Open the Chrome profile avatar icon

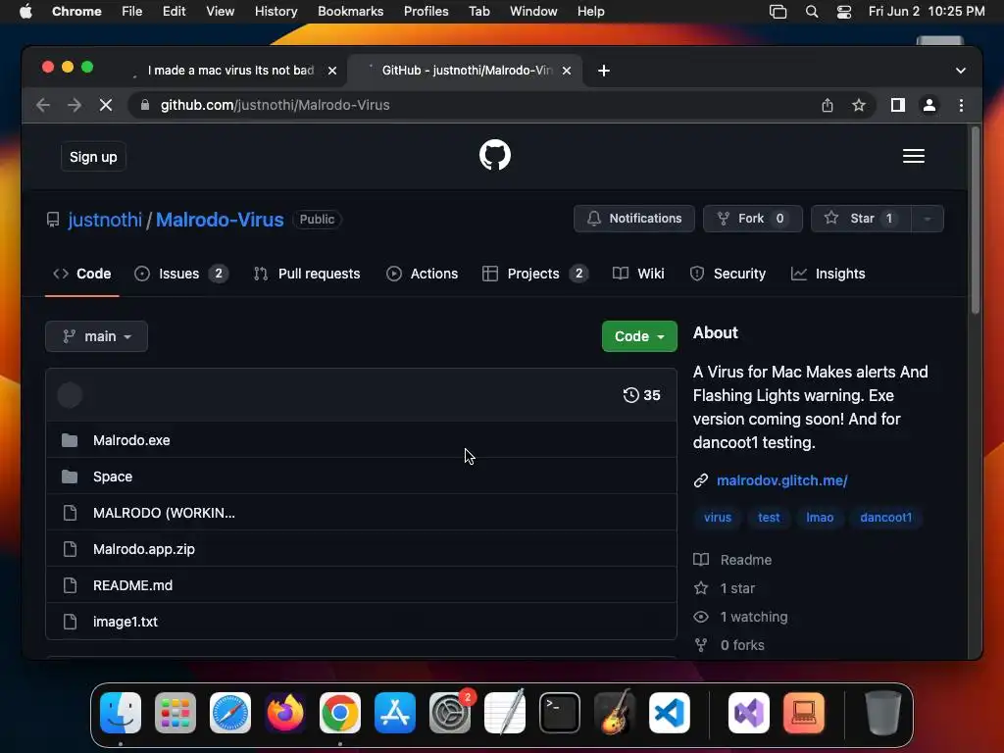tap(929, 105)
